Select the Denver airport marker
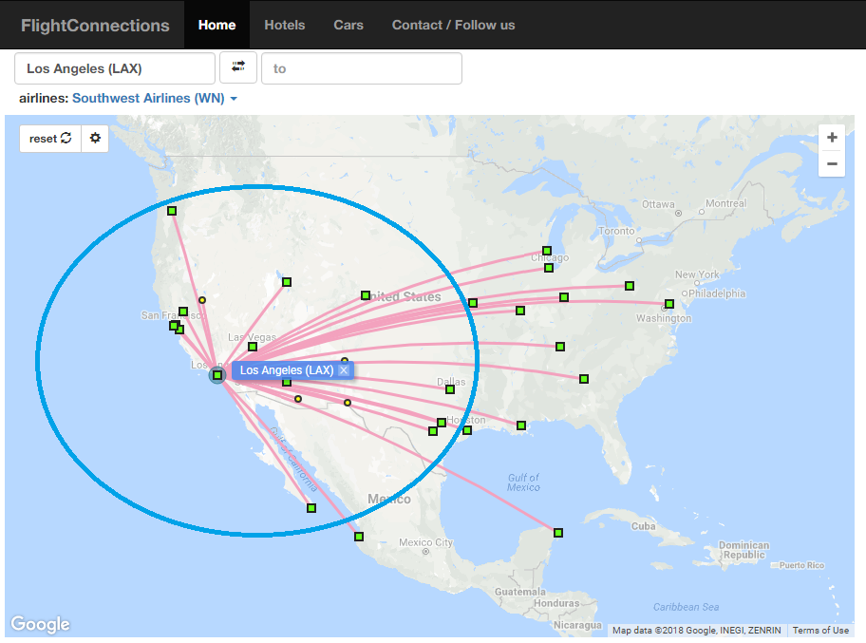 (x=366, y=295)
